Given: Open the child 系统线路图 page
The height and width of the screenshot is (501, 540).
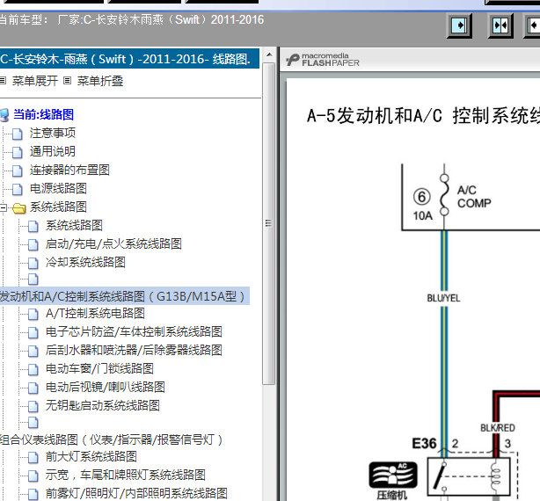Looking at the screenshot, I should [x=74, y=226].
